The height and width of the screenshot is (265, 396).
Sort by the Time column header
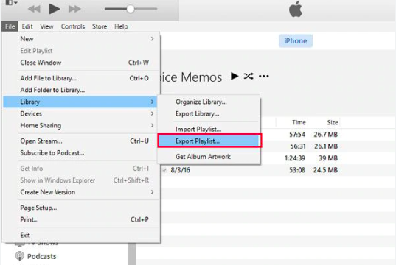[x=299, y=122]
